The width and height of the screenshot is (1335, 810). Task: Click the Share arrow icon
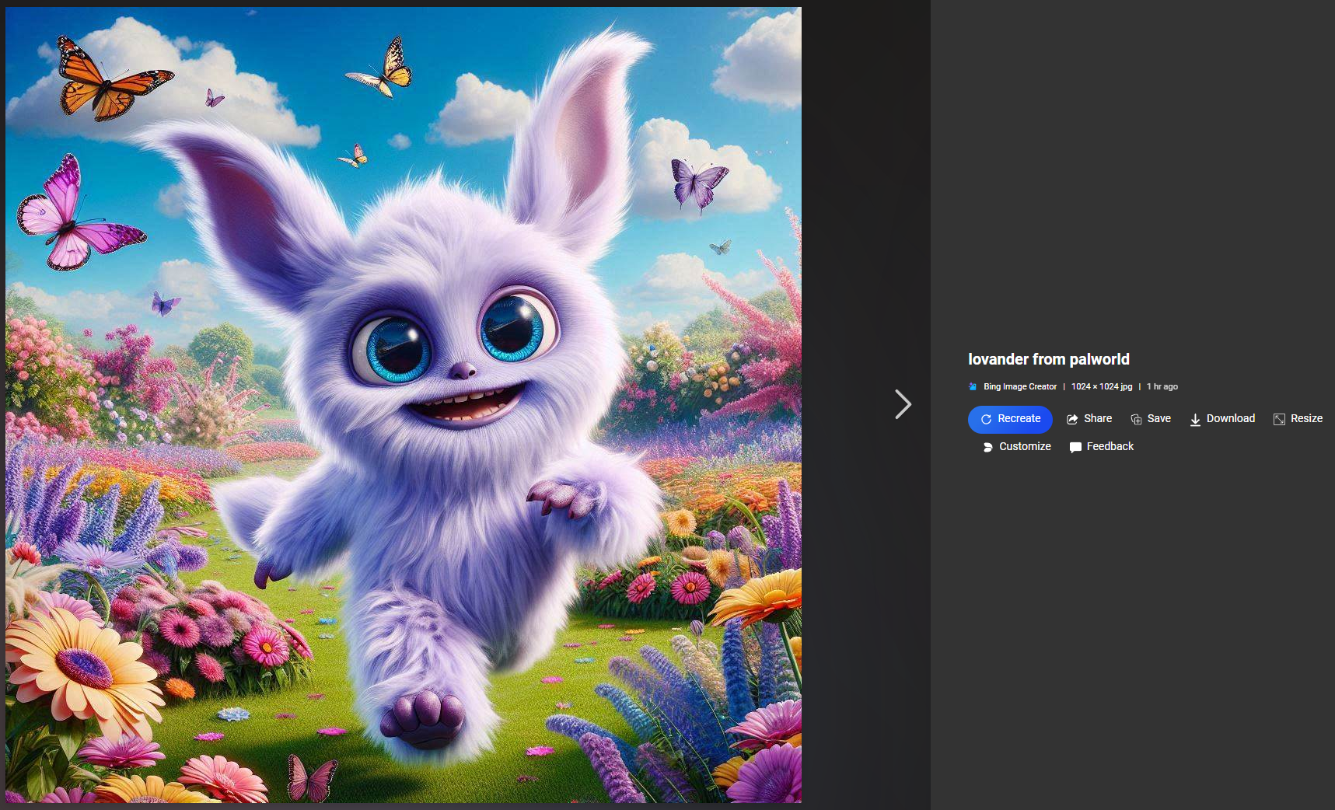1072,419
